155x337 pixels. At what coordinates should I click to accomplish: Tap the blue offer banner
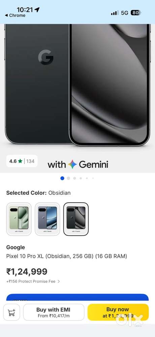point(77,297)
